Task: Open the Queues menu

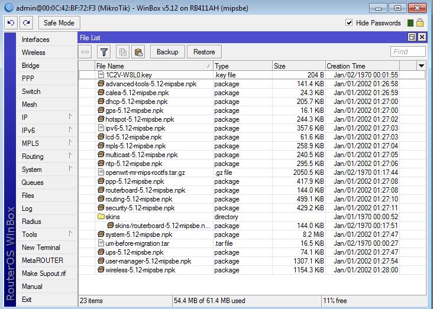Action: point(47,183)
